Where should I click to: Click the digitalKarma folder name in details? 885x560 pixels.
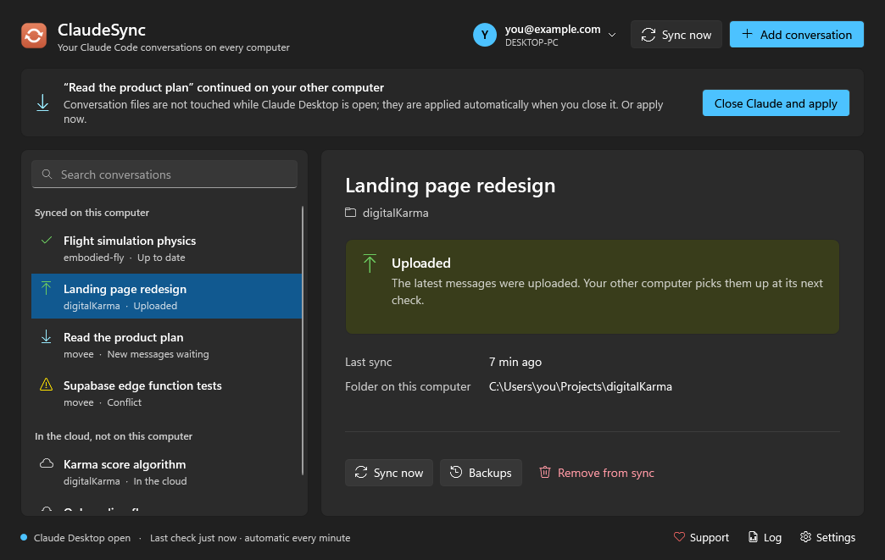point(395,213)
